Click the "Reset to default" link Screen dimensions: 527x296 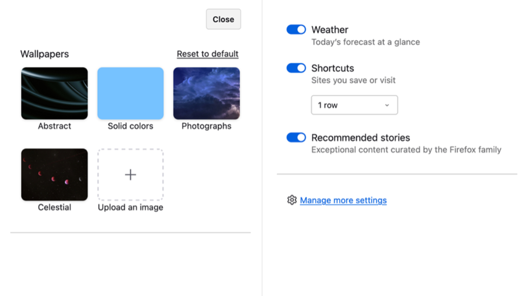(x=207, y=53)
